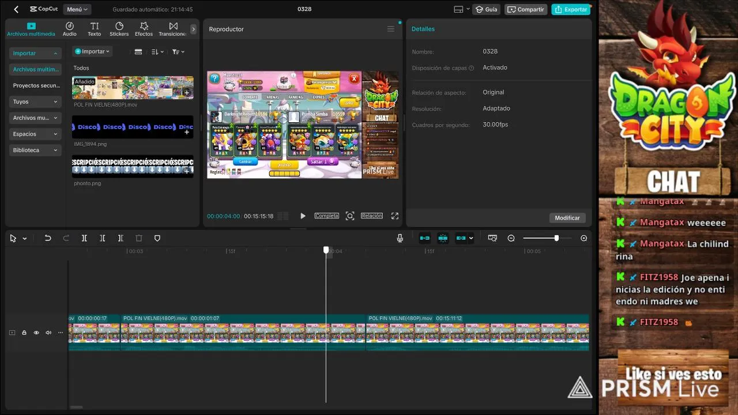Screen dimensions: 738x415
Task: Open the media filter dropdown
Action: [178, 52]
